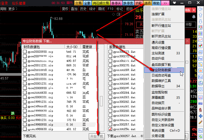204x140 pixels.
Task: Uncheck the gpsz300256.dat checkbox
Action: 110,129
